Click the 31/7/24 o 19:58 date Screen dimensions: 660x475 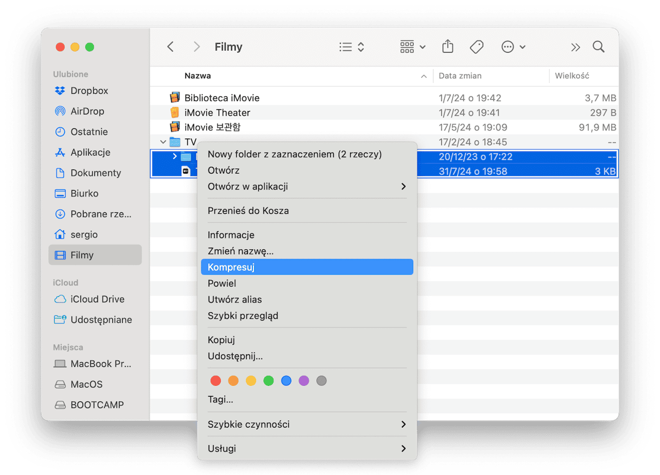click(x=473, y=172)
